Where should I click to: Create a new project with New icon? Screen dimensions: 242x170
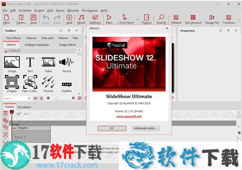(6, 19)
